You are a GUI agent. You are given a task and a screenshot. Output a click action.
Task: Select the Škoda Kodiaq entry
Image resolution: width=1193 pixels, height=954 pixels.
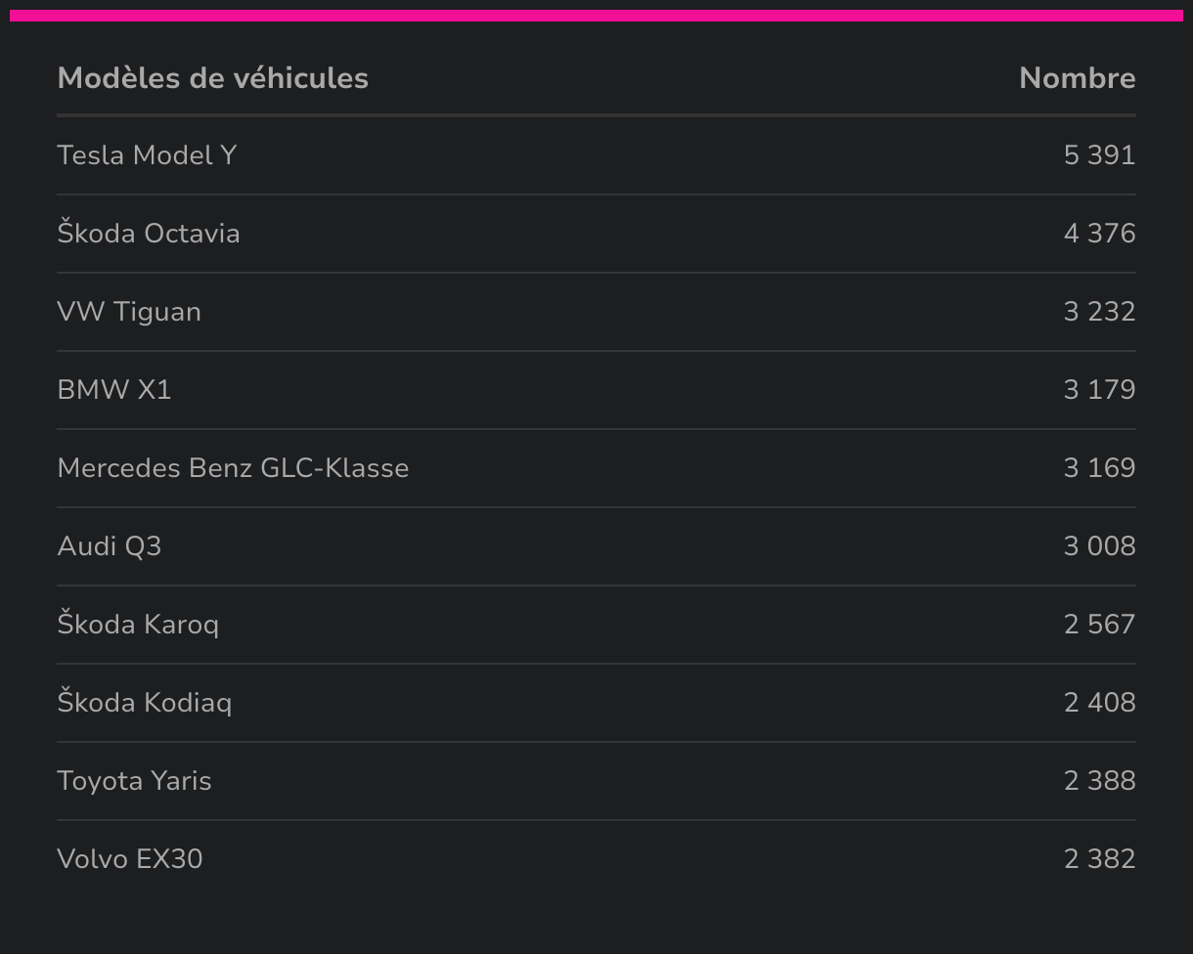[145, 703]
